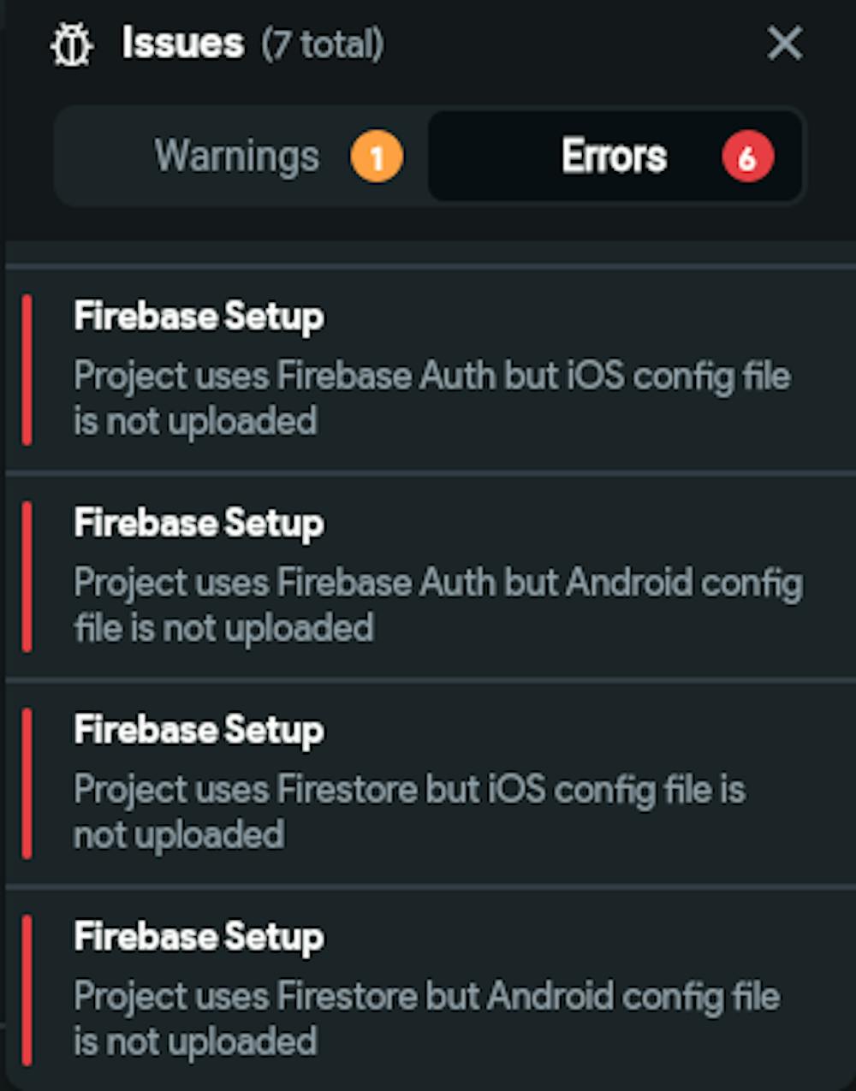Switch to the Warnings tab

pyautogui.click(x=237, y=157)
